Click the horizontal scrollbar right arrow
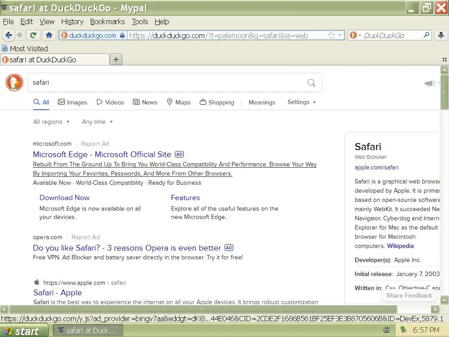 point(435,309)
